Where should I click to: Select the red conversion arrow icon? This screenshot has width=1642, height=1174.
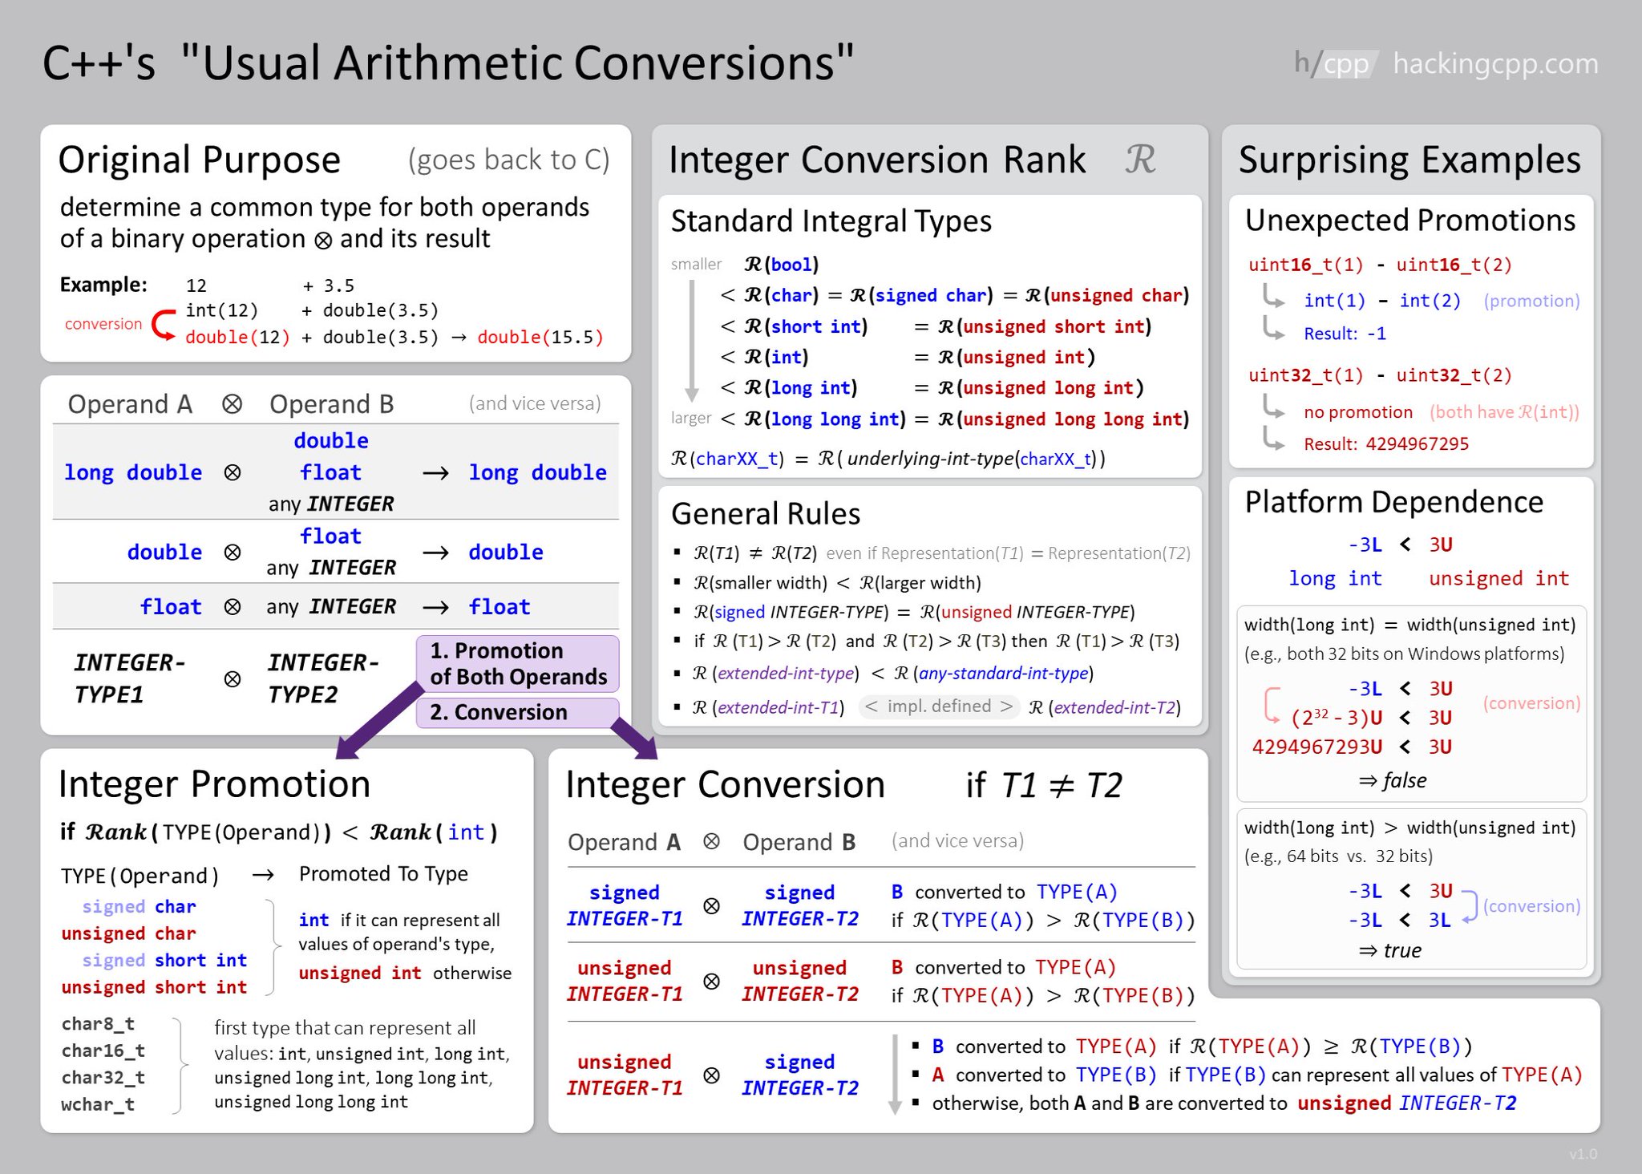click(x=163, y=325)
